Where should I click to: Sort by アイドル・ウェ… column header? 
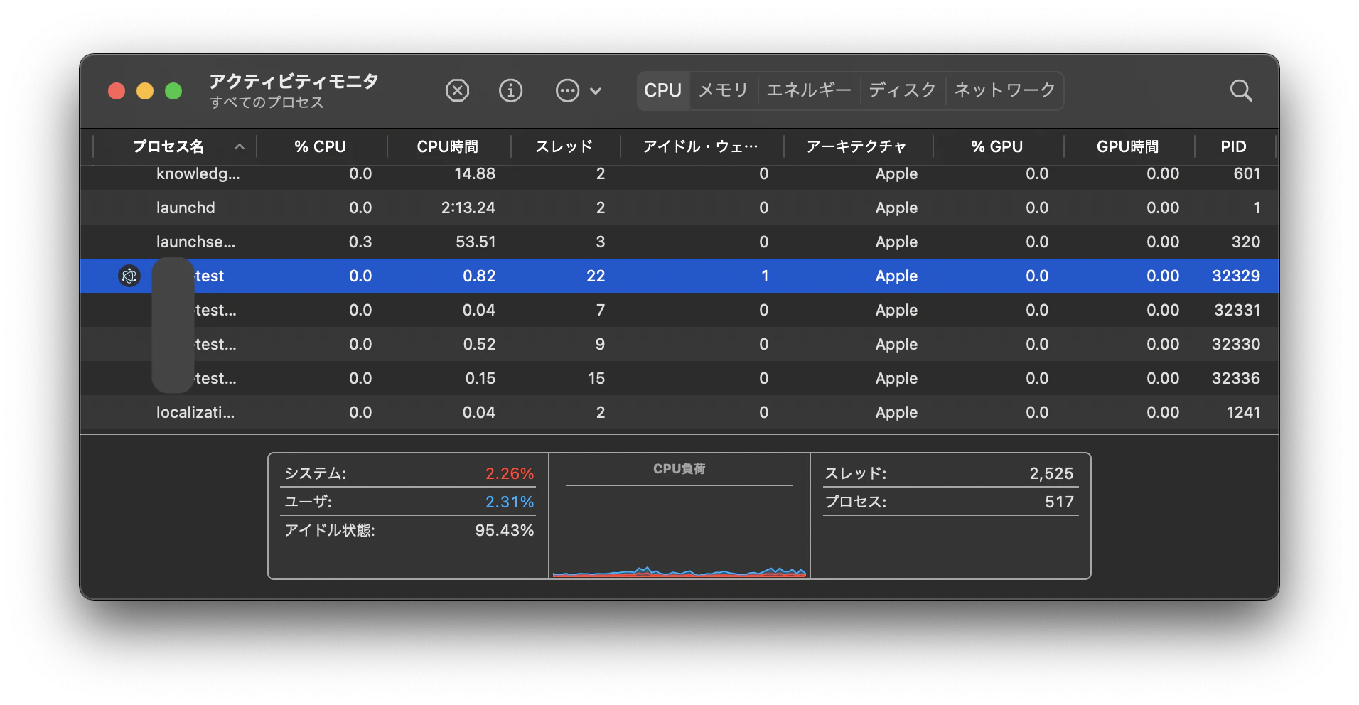coord(701,146)
